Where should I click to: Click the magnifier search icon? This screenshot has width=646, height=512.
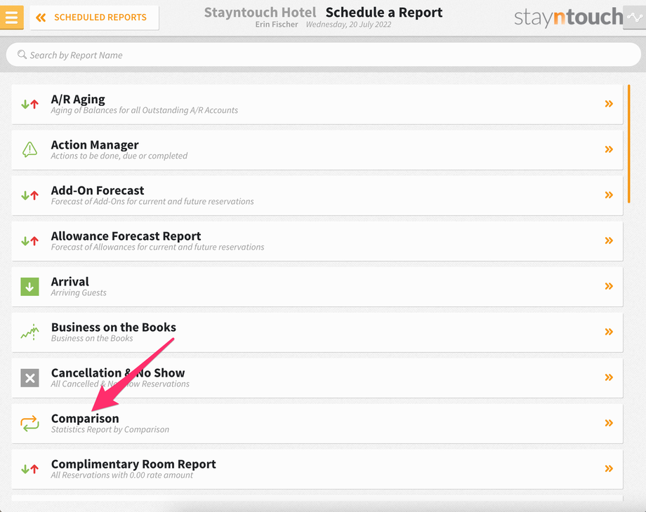(x=22, y=54)
